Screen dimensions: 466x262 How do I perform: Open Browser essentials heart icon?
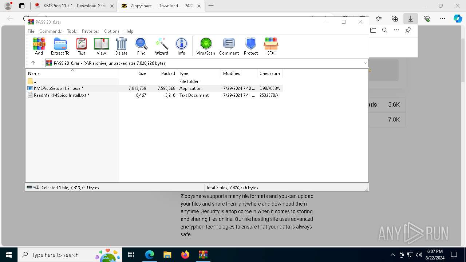pyautogui.click(x=427, y=19)
